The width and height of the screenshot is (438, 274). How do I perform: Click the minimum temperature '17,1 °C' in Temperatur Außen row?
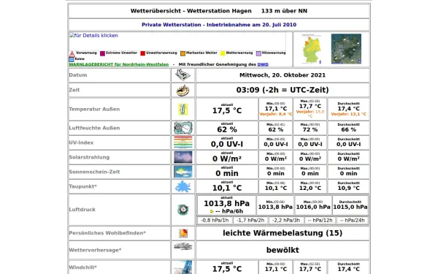276,108
